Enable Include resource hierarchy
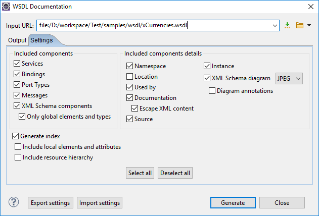Screen dimensions: 319x216 point(18,157)
